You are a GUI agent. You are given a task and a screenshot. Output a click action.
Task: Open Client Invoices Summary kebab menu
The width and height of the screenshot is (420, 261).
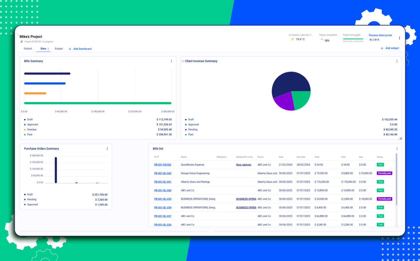397,61
